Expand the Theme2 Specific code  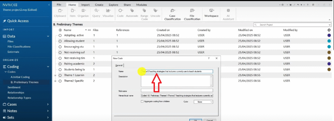[x=55, y=81]
